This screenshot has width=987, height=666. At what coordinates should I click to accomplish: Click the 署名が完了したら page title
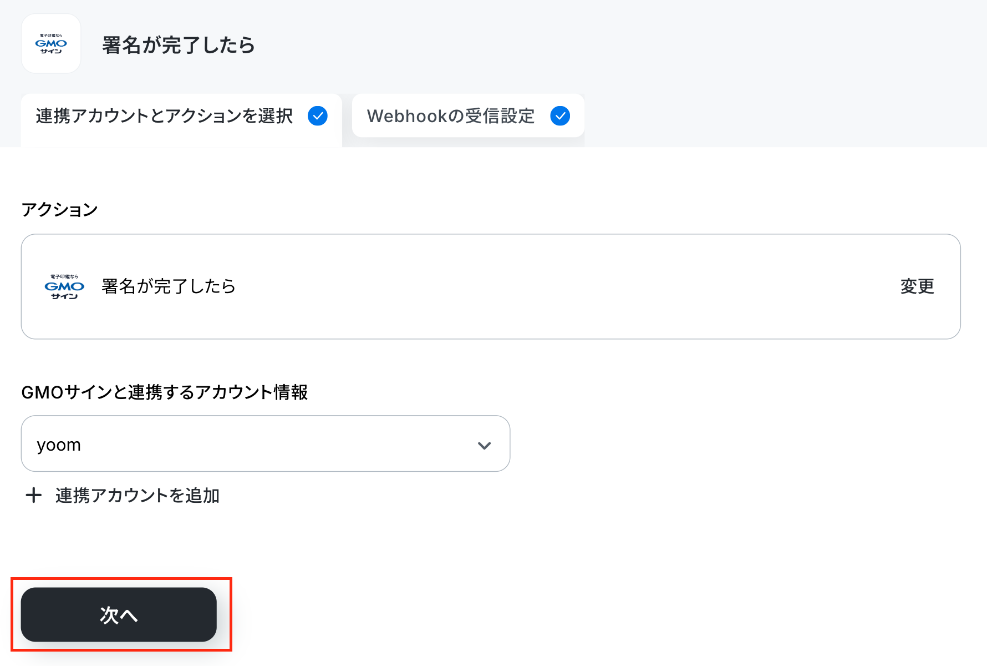pos(179,44)
